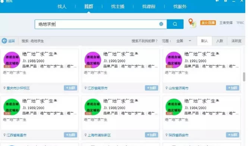Click the member icon next to 1989/2000
The image size is (249, 146).
tap(24, 108)
